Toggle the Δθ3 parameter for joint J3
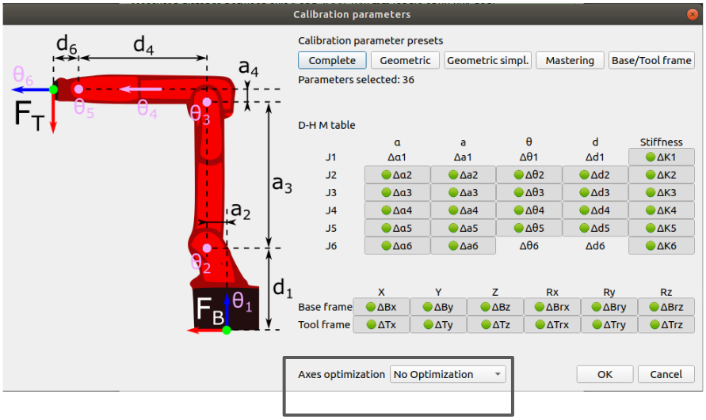Image resolution: width=706 pixels, height=420 pixels. coord(529,192)
